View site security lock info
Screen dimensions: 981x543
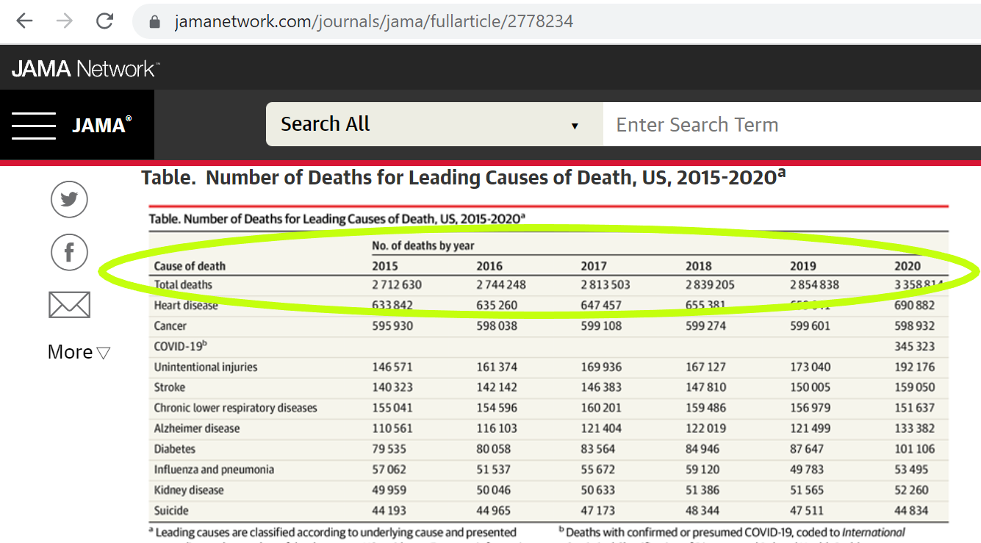pyautogui.click(x=154, y=22)
